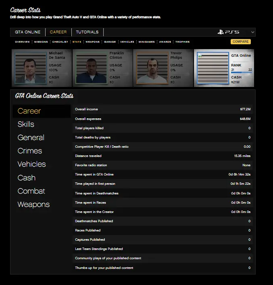Open the Combat stats category
This screenshot has height=285, width=273.
coord(31,191)
